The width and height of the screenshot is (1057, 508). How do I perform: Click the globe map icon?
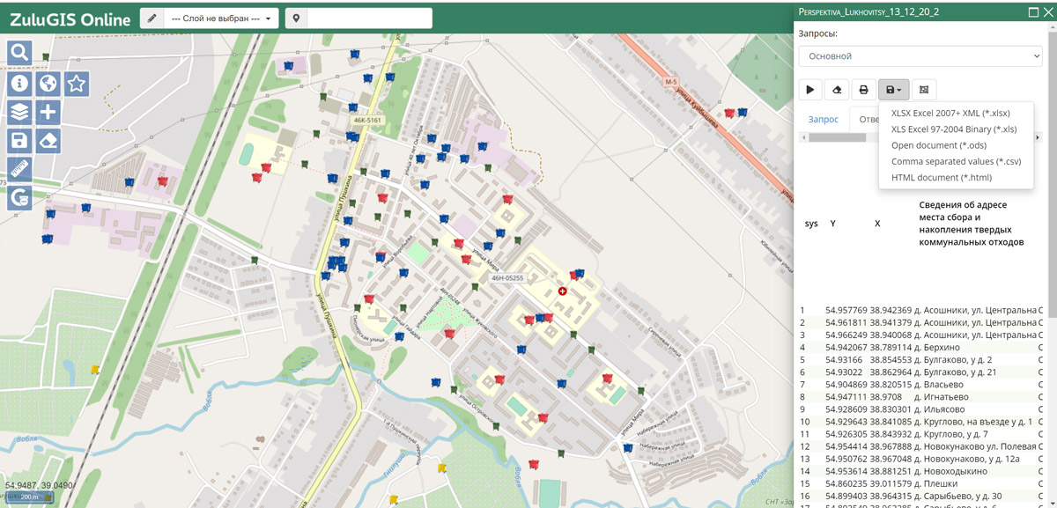[x=48, y=84]
